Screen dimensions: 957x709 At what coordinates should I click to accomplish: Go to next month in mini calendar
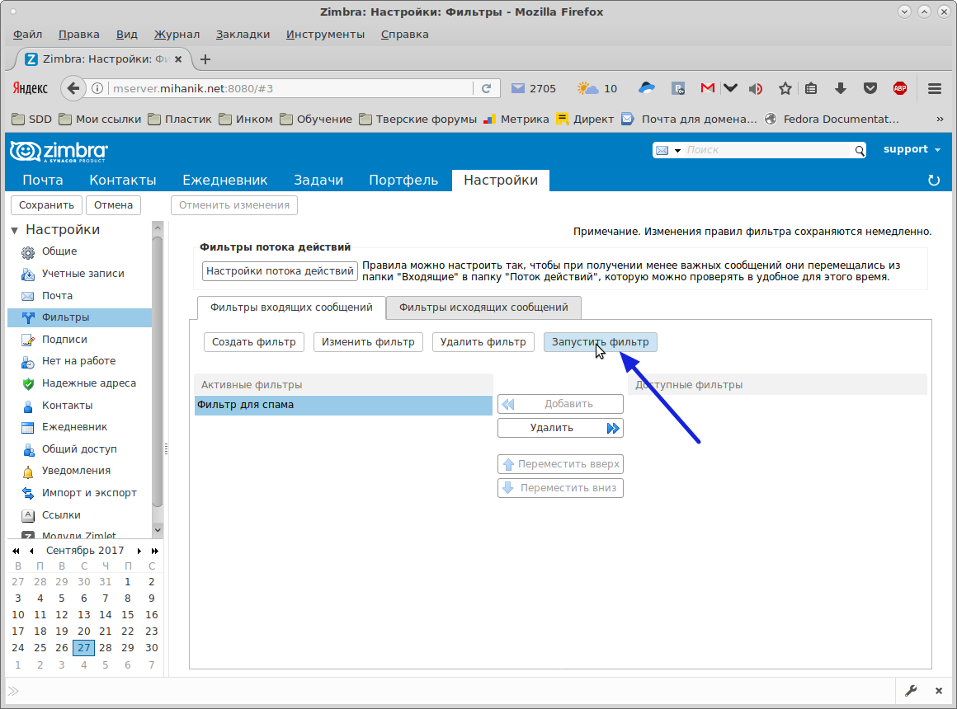pyautogui.click(x=139, y=551)
